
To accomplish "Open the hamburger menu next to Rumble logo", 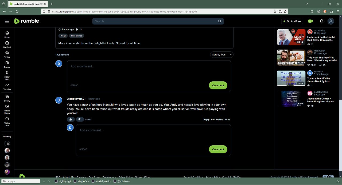I will pyautogui.click(x=7, y=21).
